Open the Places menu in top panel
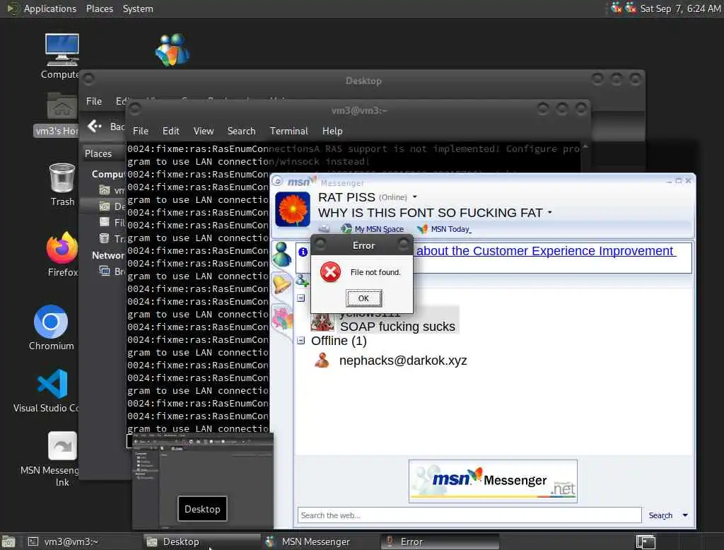The width and height of the screenshot is (724, 550). [99, 8]
